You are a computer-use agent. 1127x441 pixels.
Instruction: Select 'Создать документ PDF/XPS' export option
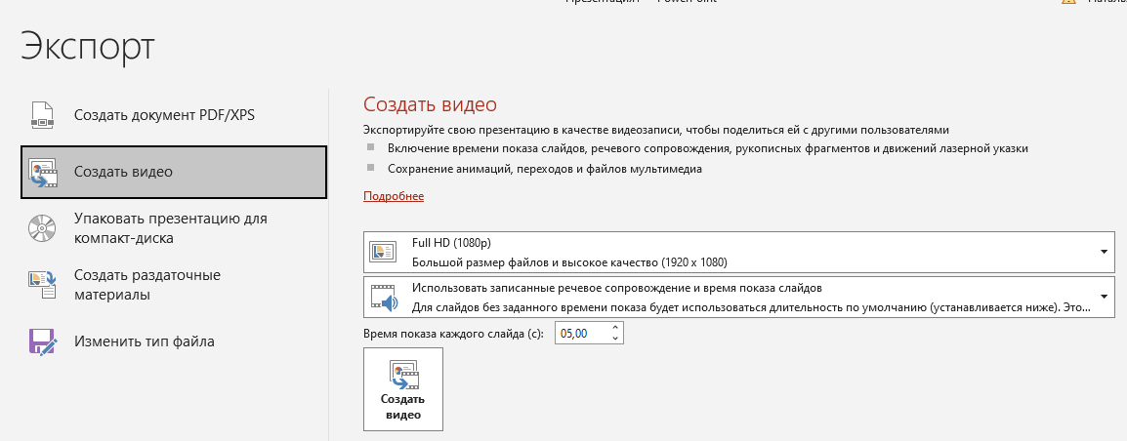coord(164,115)
